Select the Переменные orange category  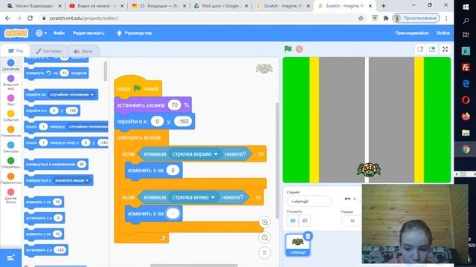[10, 177]
